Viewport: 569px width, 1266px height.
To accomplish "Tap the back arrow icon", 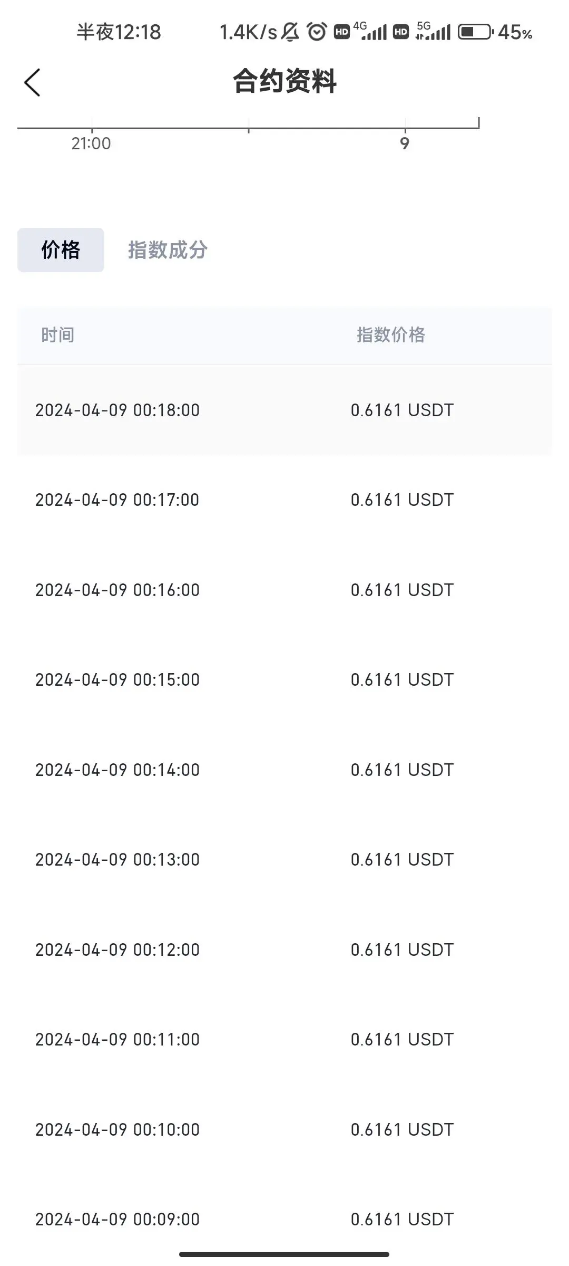I will pos(32,82).
